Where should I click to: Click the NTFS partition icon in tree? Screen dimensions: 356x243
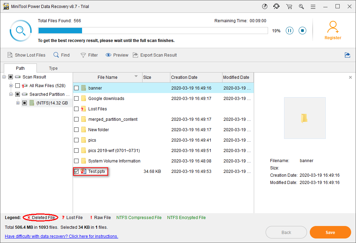[x=32, y=103]
